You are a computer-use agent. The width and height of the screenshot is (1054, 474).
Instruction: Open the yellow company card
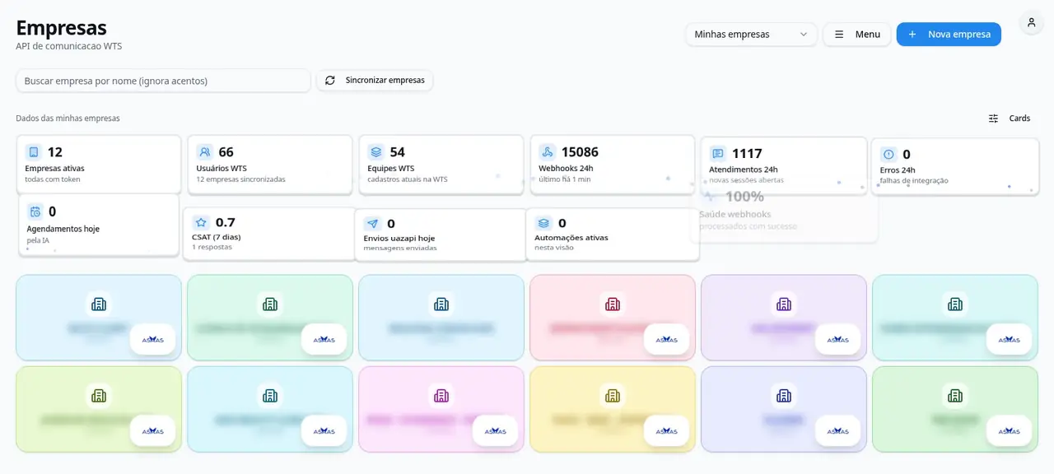coord(613,409)
